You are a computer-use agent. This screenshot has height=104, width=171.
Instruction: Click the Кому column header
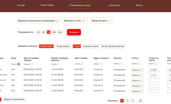click(x=14, y=58)
